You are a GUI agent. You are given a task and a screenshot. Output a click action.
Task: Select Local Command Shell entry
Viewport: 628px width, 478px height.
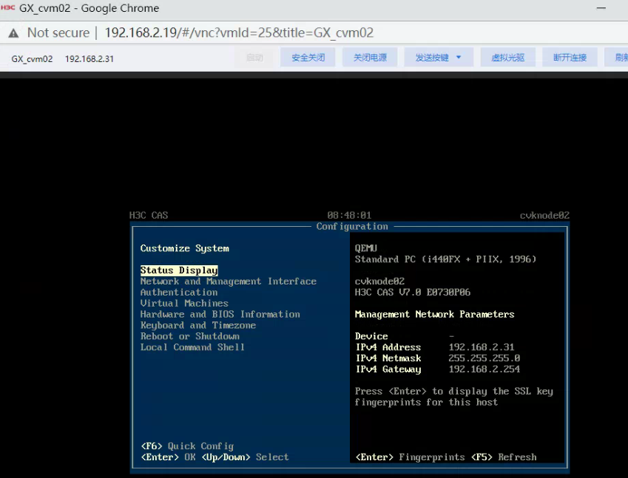tap(192, 347)
